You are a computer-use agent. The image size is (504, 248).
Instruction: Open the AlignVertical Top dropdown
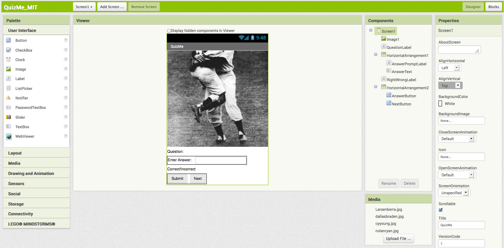click(x=450, y=85)
